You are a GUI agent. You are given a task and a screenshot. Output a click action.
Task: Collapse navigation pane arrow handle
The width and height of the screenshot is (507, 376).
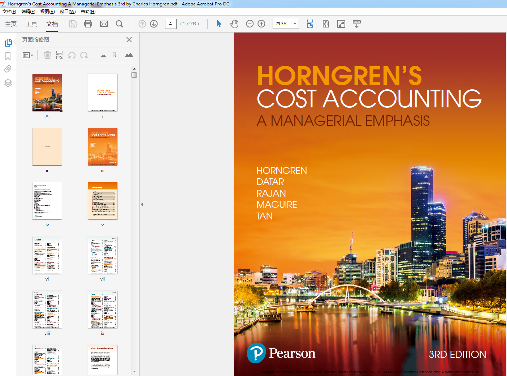[142, 204]
